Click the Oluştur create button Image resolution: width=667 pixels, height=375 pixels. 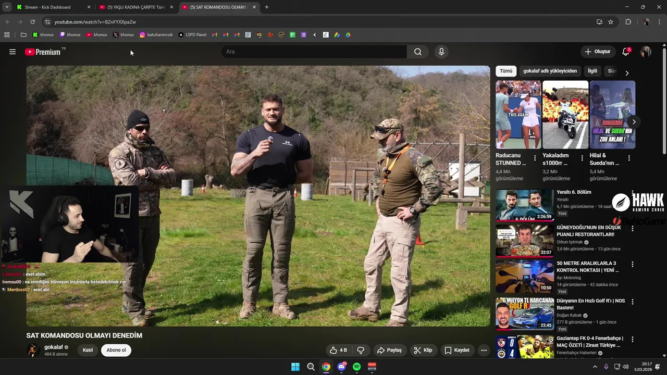597,52
